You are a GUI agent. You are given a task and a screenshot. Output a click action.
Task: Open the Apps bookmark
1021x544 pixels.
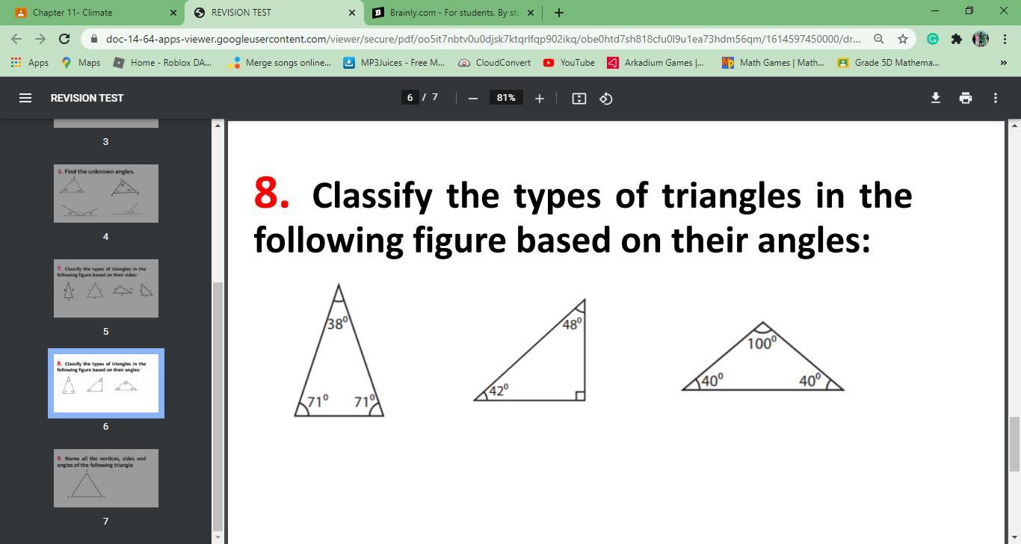[x=30, y=63]
